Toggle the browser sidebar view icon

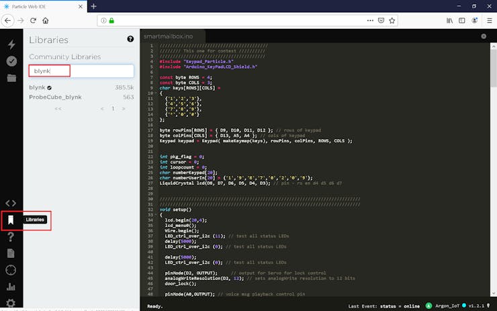[x=462, y=21]
